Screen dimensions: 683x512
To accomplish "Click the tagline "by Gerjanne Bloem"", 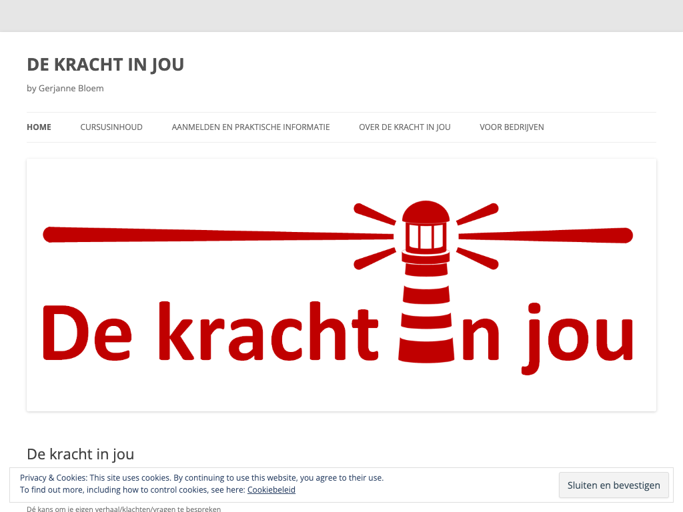I will [65, 88].
